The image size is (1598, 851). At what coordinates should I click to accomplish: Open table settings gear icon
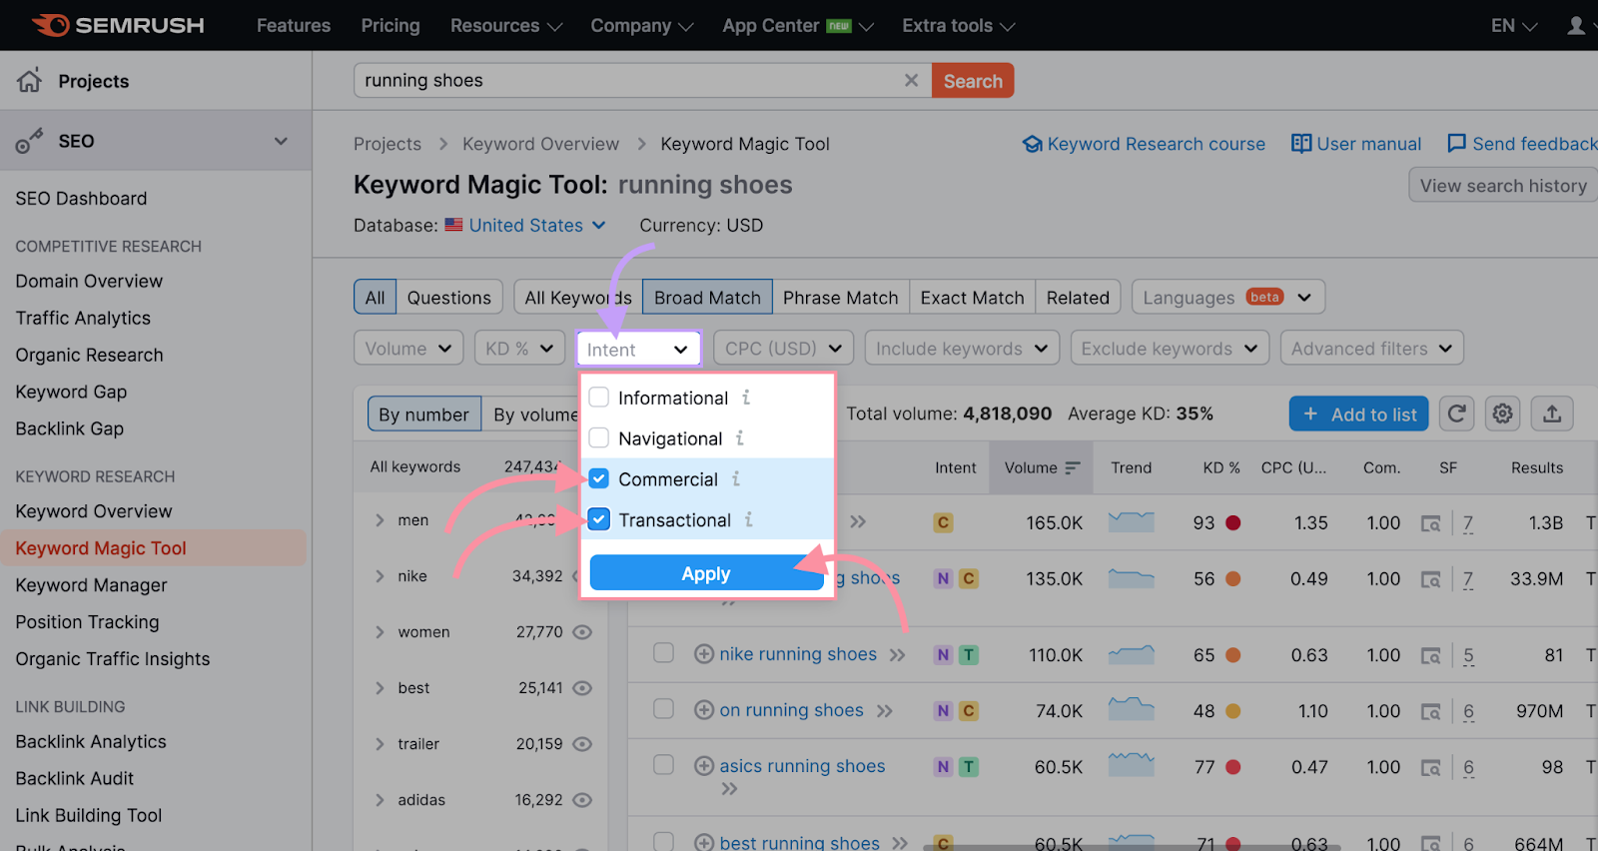1502,414
